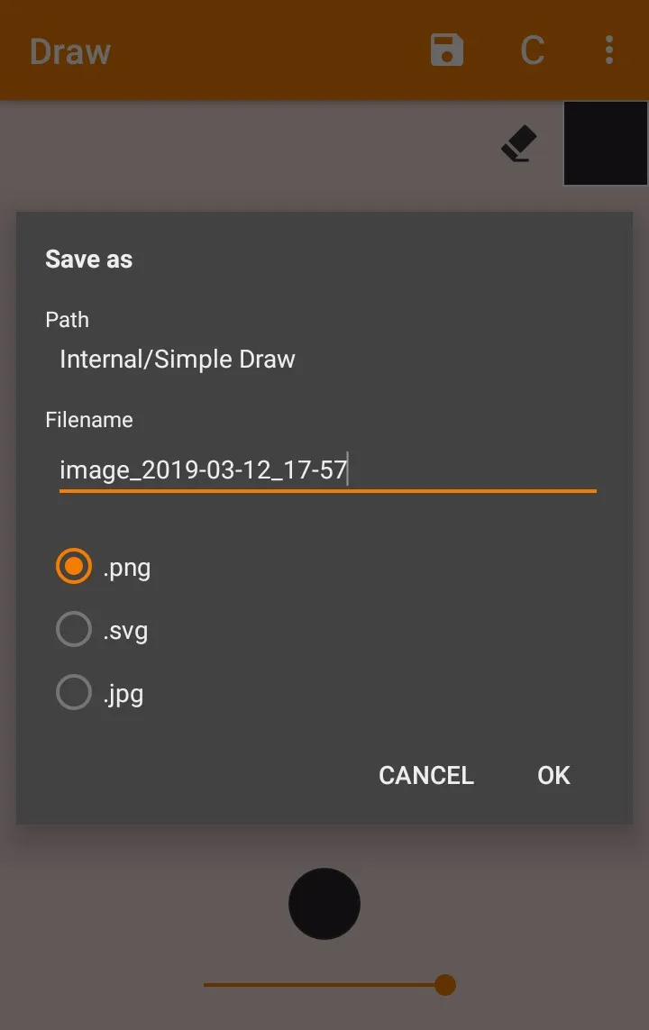Screen dimensions: 649x1030
Task: Select the eraser tool icon
Action: [519, 143]
